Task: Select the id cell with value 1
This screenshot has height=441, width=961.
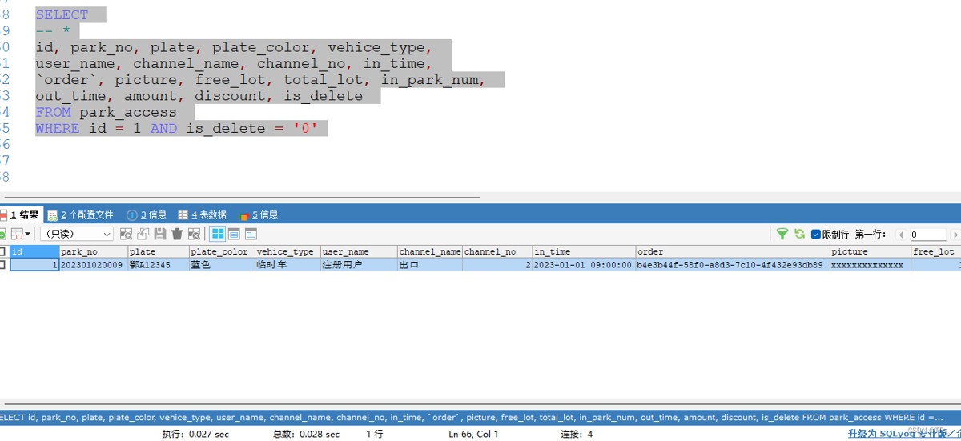Action: pos(34,264)
